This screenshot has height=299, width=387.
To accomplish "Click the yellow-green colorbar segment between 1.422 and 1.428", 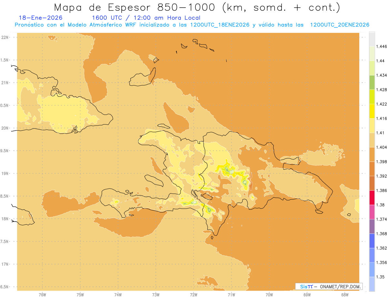I will click(x=372, y=97).
